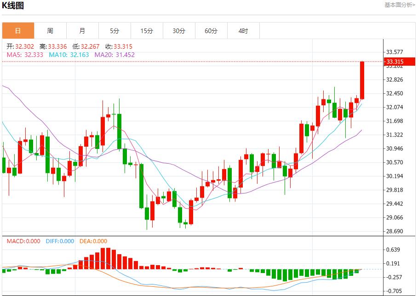Screen dimensions: 418x296
Task: Switch to the 月 monthly tab
Action: [x=82, y=31]
